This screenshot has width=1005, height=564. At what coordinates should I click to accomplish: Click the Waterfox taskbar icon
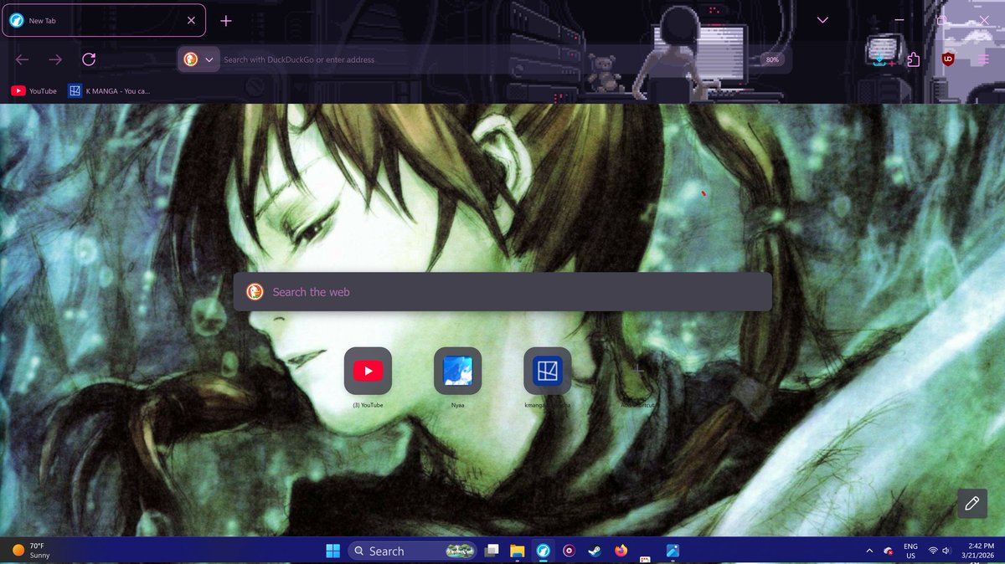(x=544, y=551)
